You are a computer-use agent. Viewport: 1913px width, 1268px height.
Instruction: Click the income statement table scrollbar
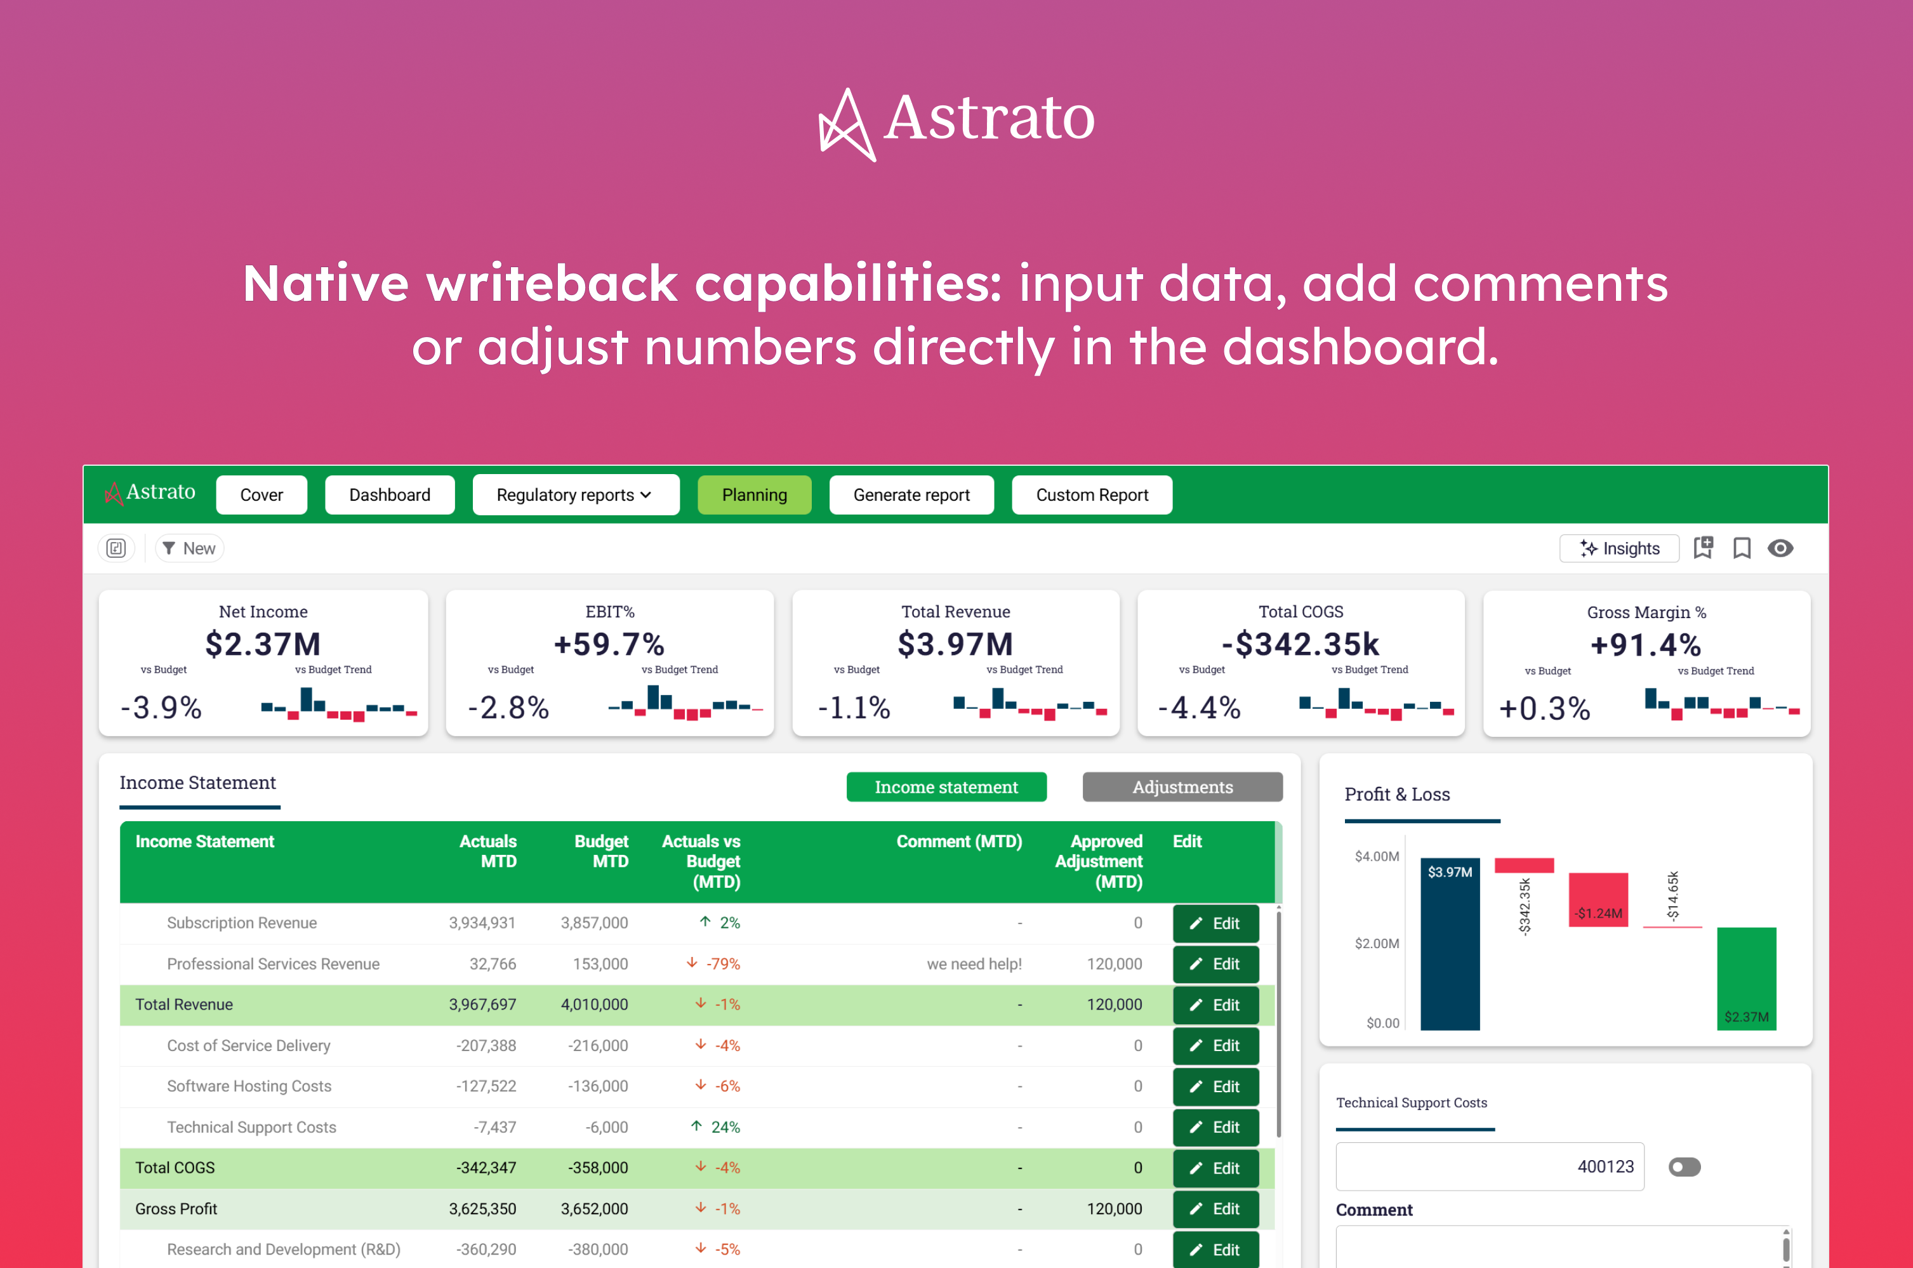(x=1278, y=1023)
